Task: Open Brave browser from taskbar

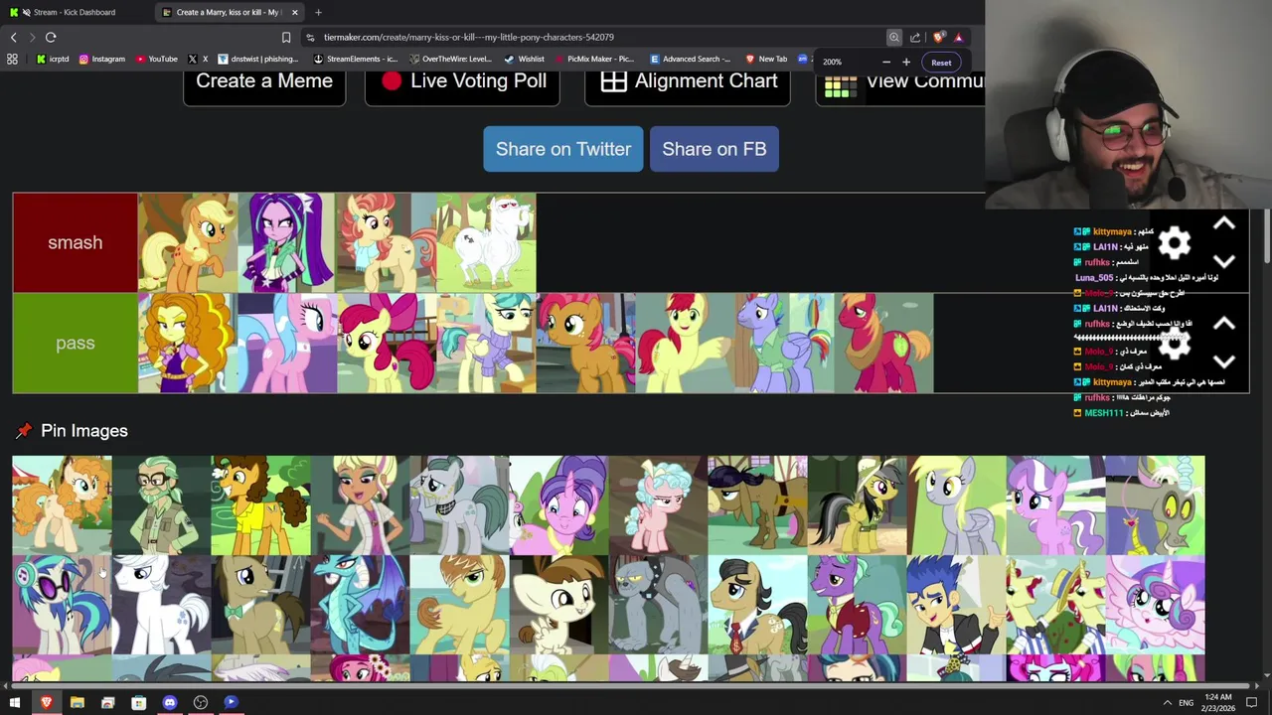Action: click(46, 702)
